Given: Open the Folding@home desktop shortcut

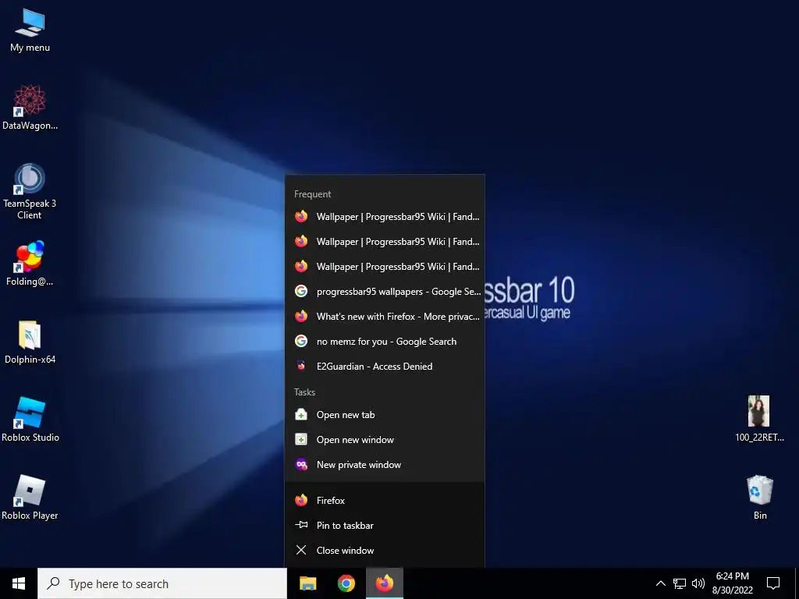Looking at the screenshot, I should (30, 264).
